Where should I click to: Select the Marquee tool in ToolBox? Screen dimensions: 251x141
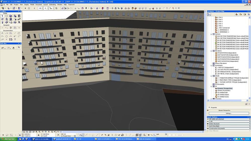pyautogui.click(x=7, y=16)
